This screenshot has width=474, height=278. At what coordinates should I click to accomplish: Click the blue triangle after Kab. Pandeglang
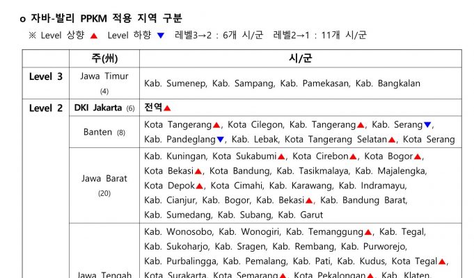pos(220,140)
